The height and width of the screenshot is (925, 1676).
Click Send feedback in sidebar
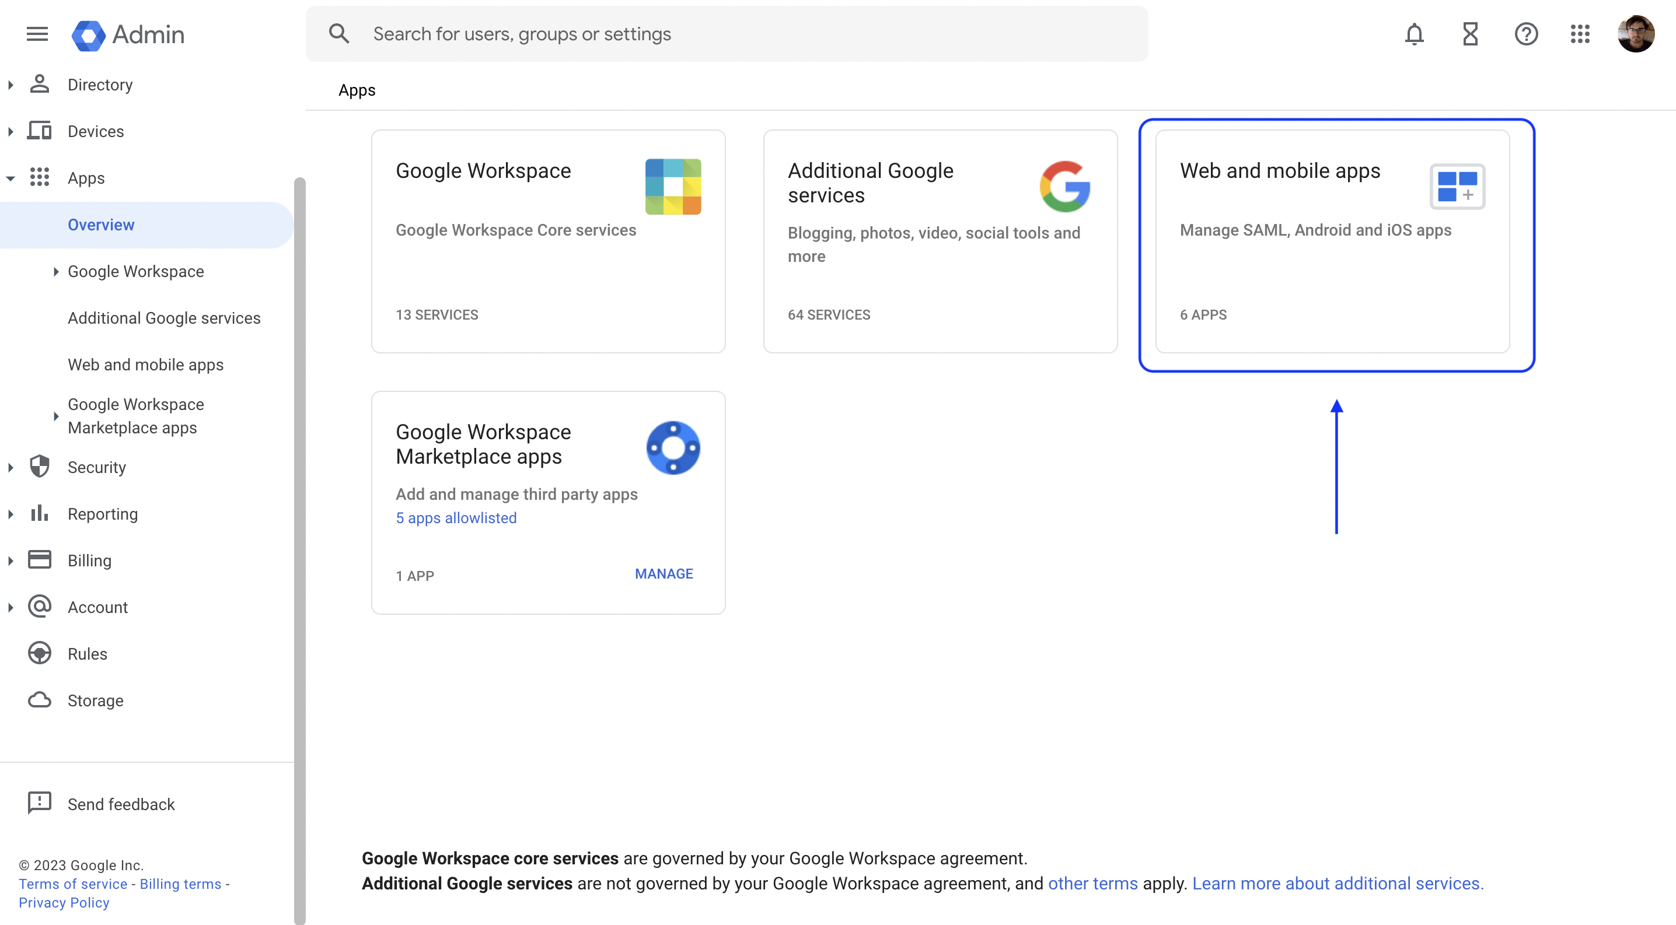121,804
